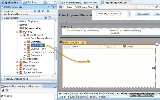Collapse the Data Controls panel
The height and width of the screenshot is (100, 160).
pos(2,18)
